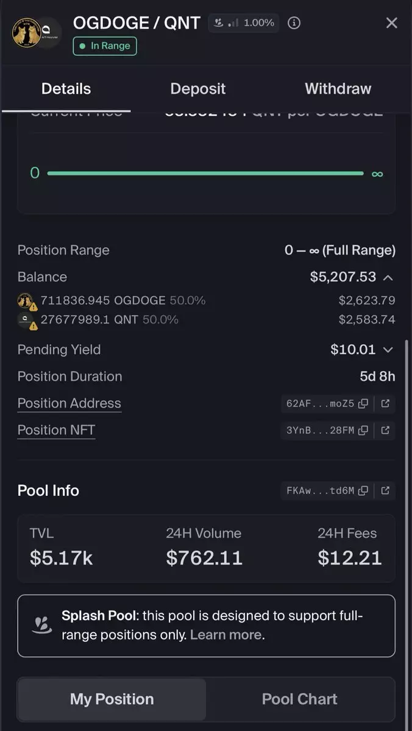Click the Position Address underlined label
This screenshot has width=412, height=731.
coord(69,403)
